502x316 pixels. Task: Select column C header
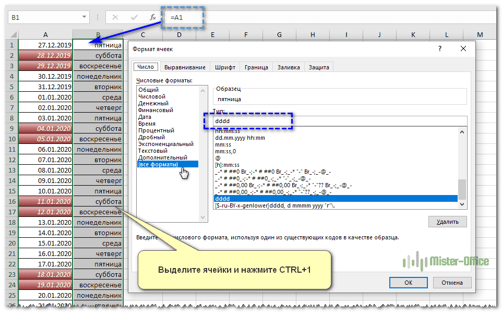click(142, 34)
